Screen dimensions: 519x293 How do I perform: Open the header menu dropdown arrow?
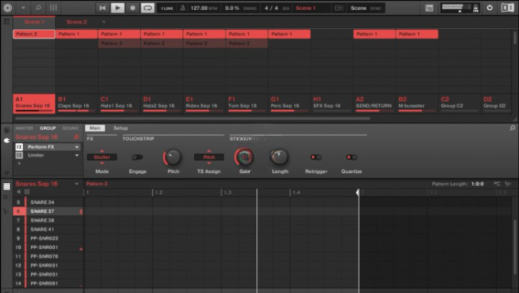point(23,8)
